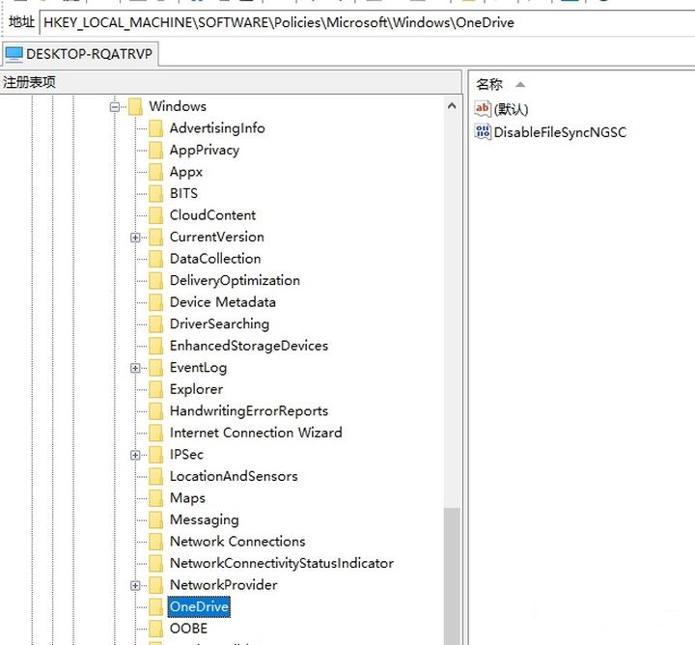Screen dimensions: 695x645
Task: Select the NetworkProvider key
Action: [x=223, y=585]
